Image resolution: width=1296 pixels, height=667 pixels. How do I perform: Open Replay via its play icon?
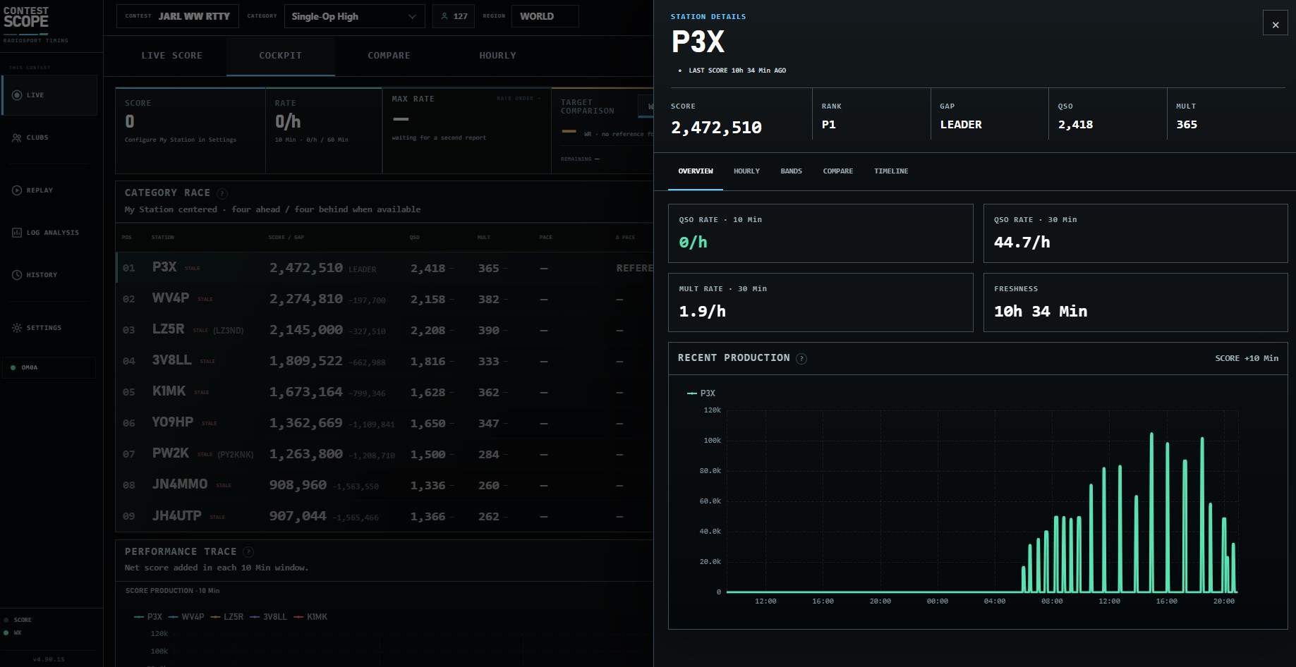coord(17,190)
